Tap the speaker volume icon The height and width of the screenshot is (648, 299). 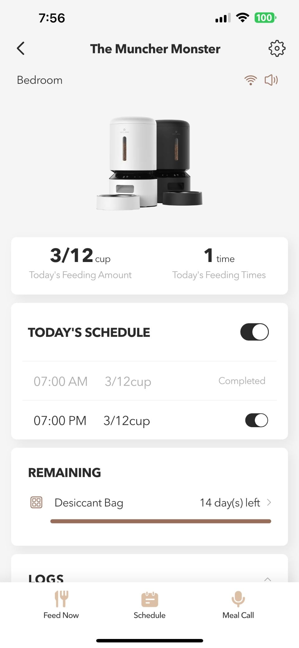[271, 80]
